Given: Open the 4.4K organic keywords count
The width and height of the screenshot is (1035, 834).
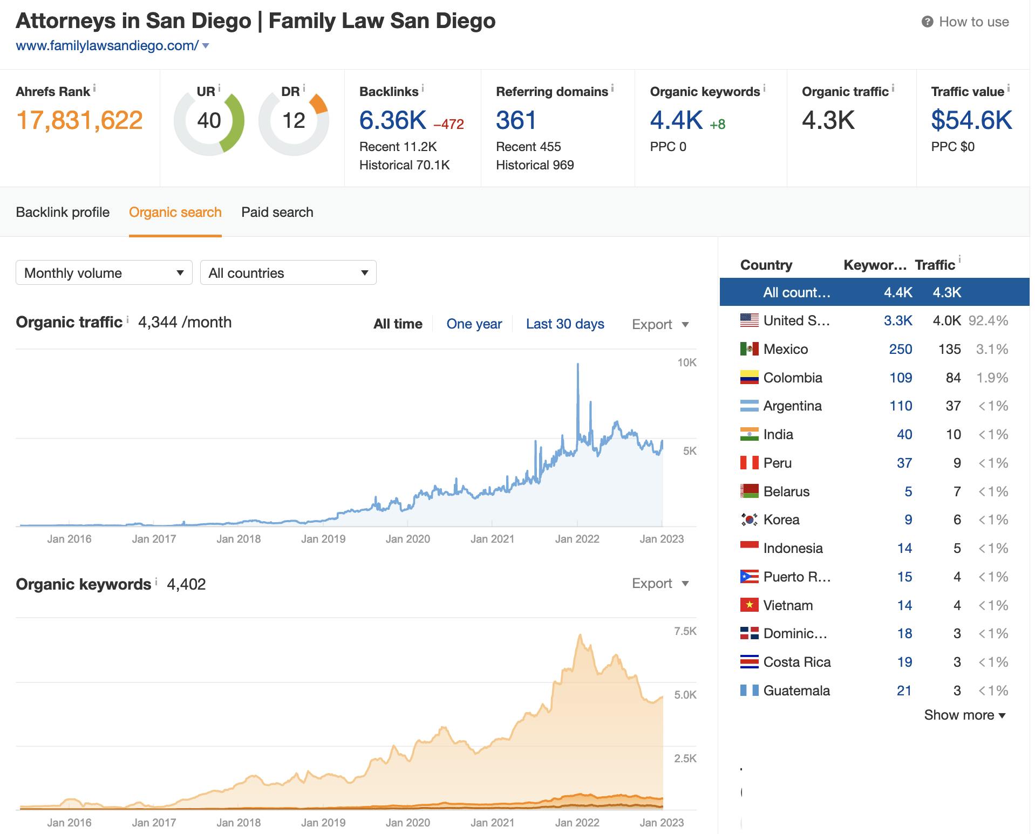Looking at the screenshot, I should coord(676,120).
